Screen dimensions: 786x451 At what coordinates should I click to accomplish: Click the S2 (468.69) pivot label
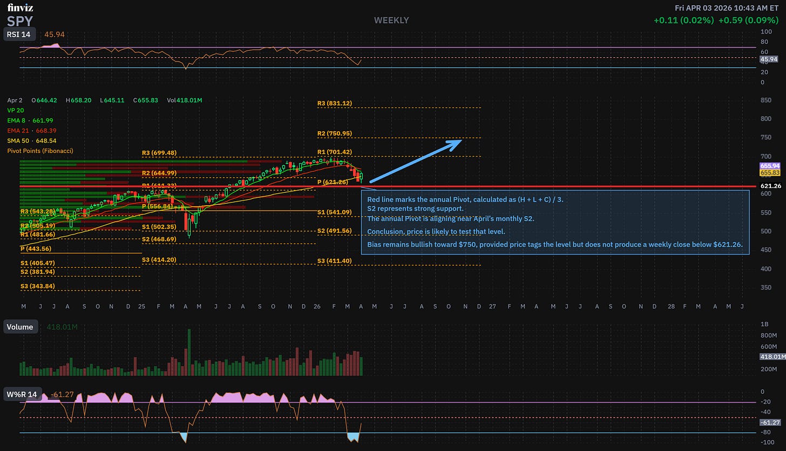[159, 239]
